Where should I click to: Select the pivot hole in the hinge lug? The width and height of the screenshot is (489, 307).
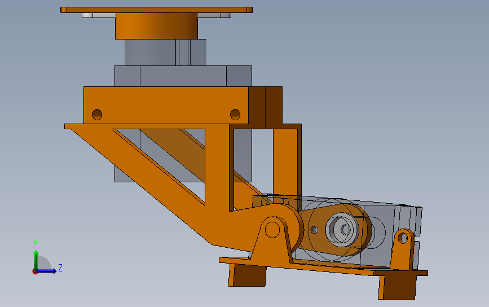(272, 230)
